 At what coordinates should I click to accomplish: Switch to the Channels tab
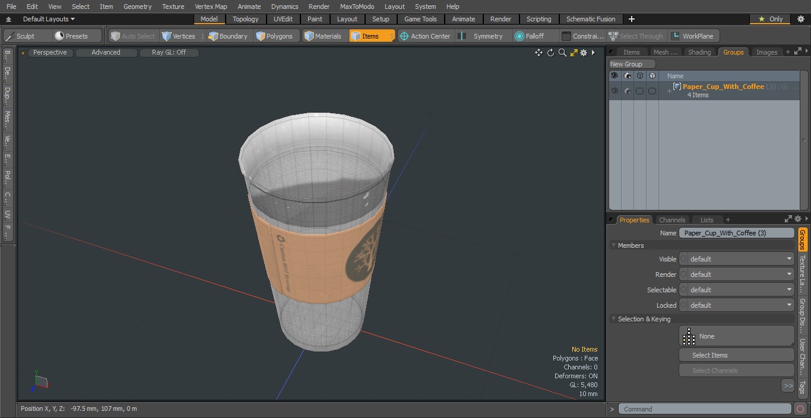pos(672,220)
